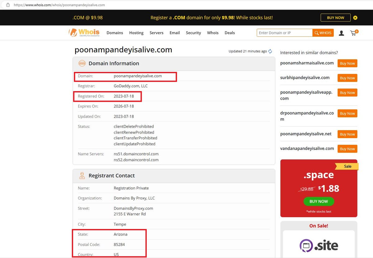
Task: Click the .COM @ $9.98 banner text
Action: tap(87, 18)
